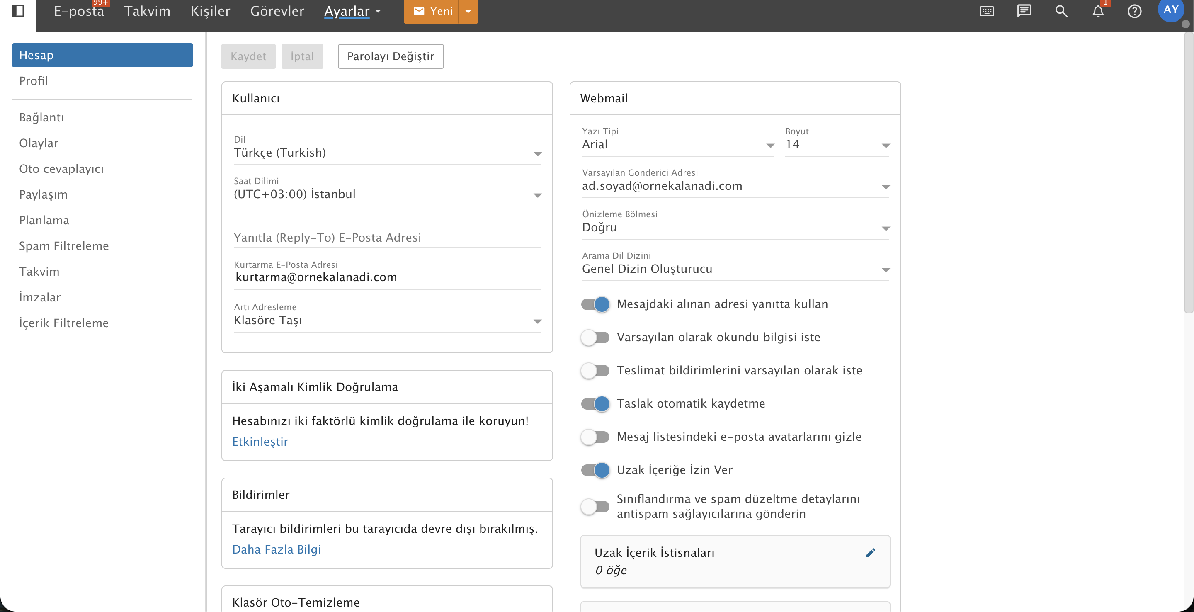Open the notifications bell icon

1098,11
